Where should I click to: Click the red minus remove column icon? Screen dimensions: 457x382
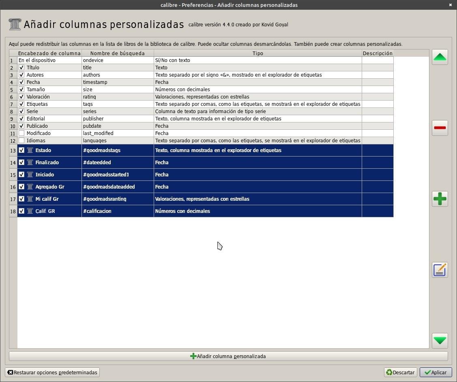point(440,128)
